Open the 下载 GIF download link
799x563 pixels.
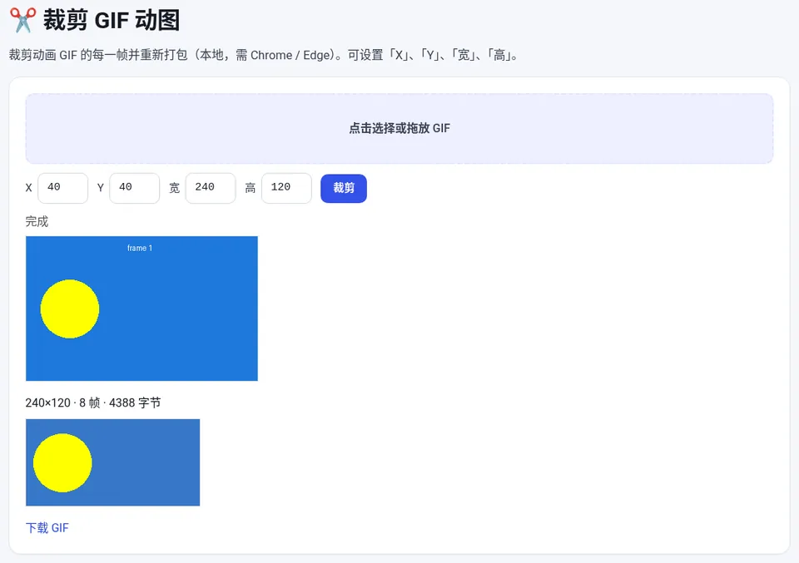[47, 528]
